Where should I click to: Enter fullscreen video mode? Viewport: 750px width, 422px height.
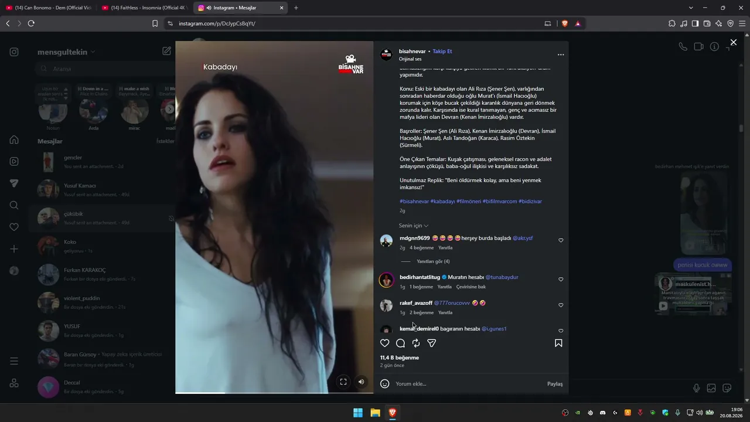[x=343, y=382]
